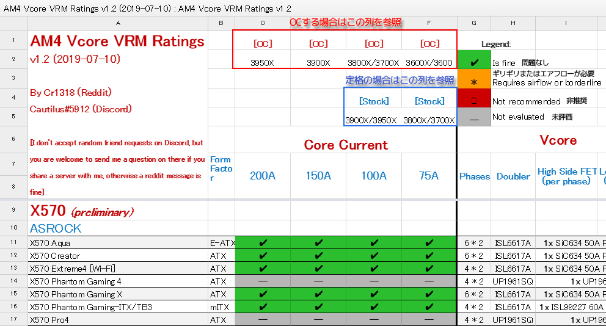This screenshot has height=326, width=606.
Task: Click X570 Phantom Gaming 4 200A dash cell
Action: tap(263, 281)
